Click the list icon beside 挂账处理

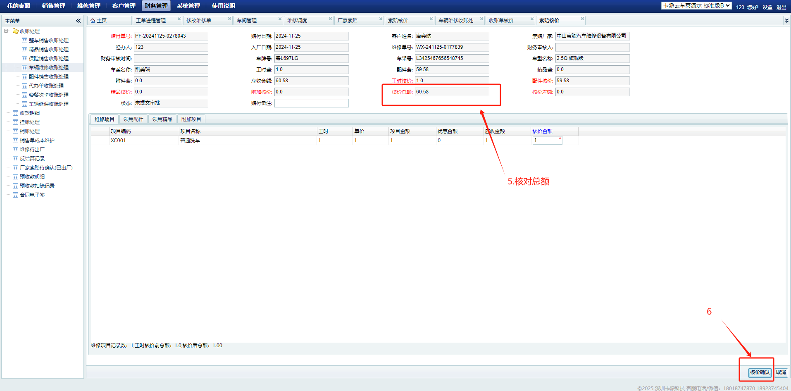(x=16, y=122)
